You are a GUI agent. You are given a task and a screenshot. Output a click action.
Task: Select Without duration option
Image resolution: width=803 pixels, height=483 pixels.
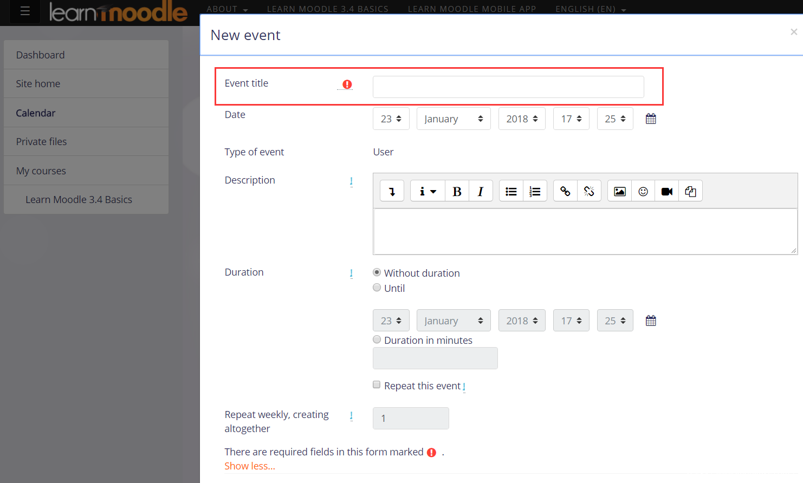click(x=377, y=272)
